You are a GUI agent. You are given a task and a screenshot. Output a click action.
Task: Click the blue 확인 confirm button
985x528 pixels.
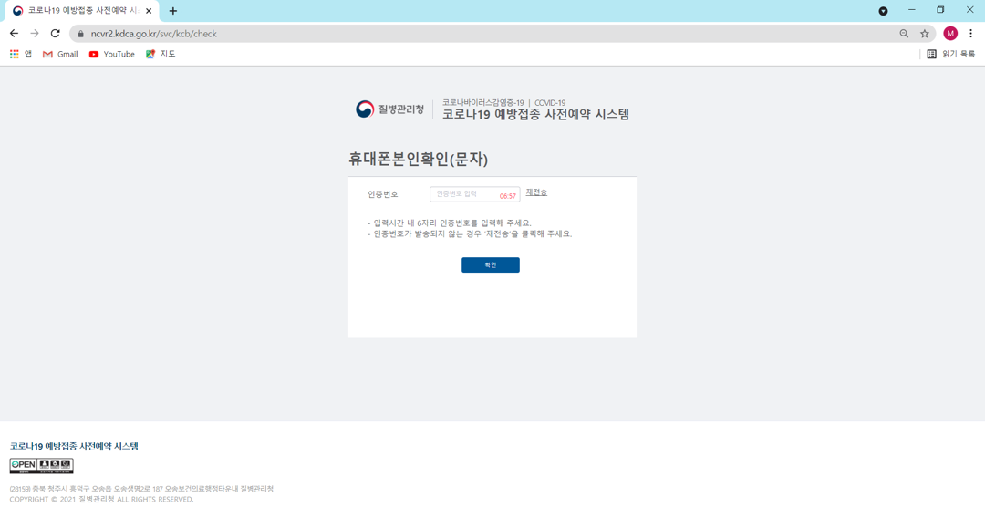click(x=491, y=265)
